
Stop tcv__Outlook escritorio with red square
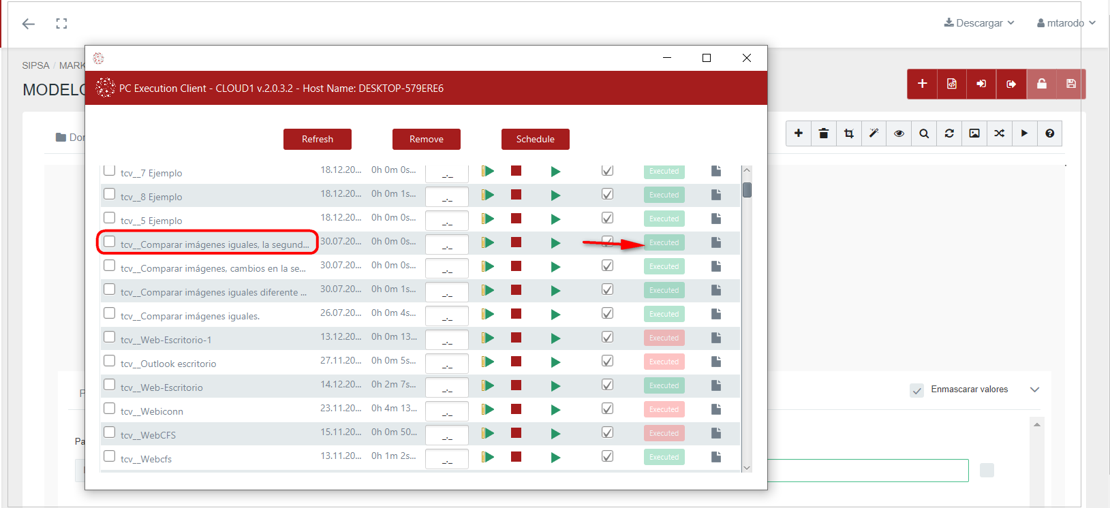click(x=516, y=362)
